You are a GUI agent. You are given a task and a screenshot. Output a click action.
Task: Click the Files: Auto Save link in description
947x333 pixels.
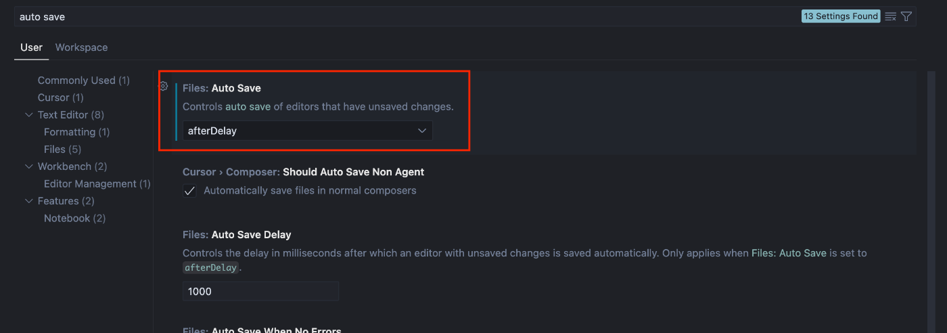789,253
